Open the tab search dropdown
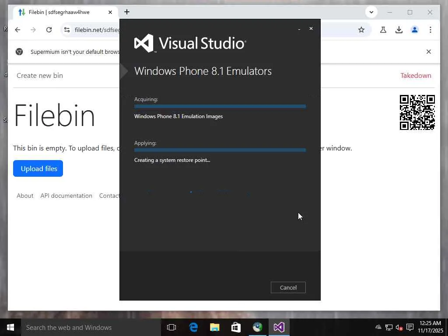This screenshot has height=336, width=448. pos(371,12)
